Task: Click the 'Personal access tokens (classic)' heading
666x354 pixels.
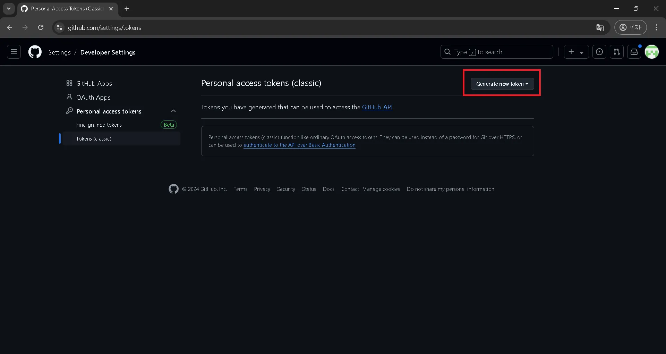Action: (261, 83)
